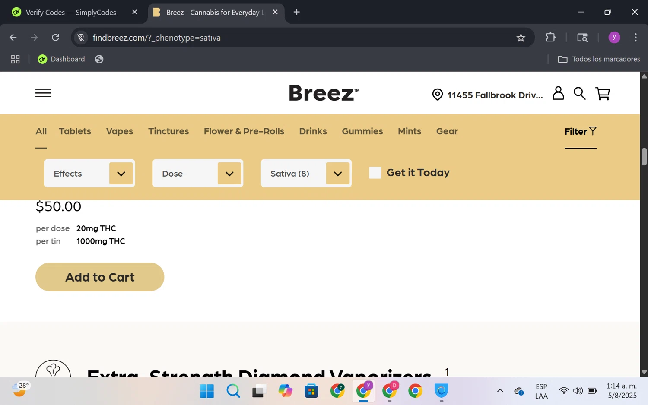Expand the Effects dropdown

89,173
